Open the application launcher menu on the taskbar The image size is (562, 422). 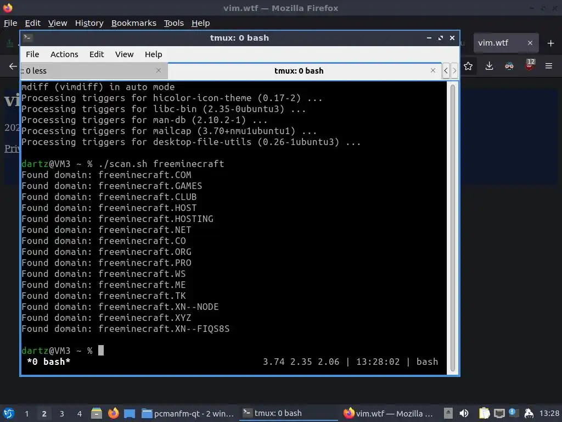pos(9,413)
